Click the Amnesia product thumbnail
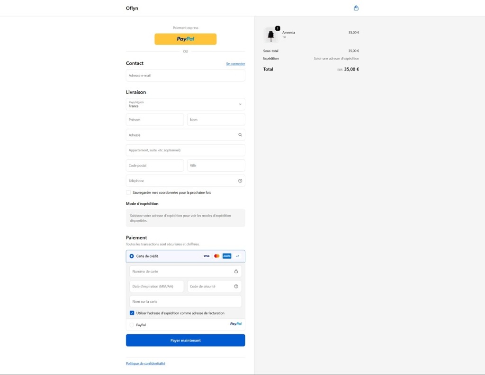 click(x=271, y=35)
